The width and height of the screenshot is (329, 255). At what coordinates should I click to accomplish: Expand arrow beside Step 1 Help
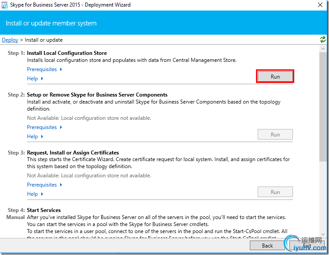[x=42, y=79]
